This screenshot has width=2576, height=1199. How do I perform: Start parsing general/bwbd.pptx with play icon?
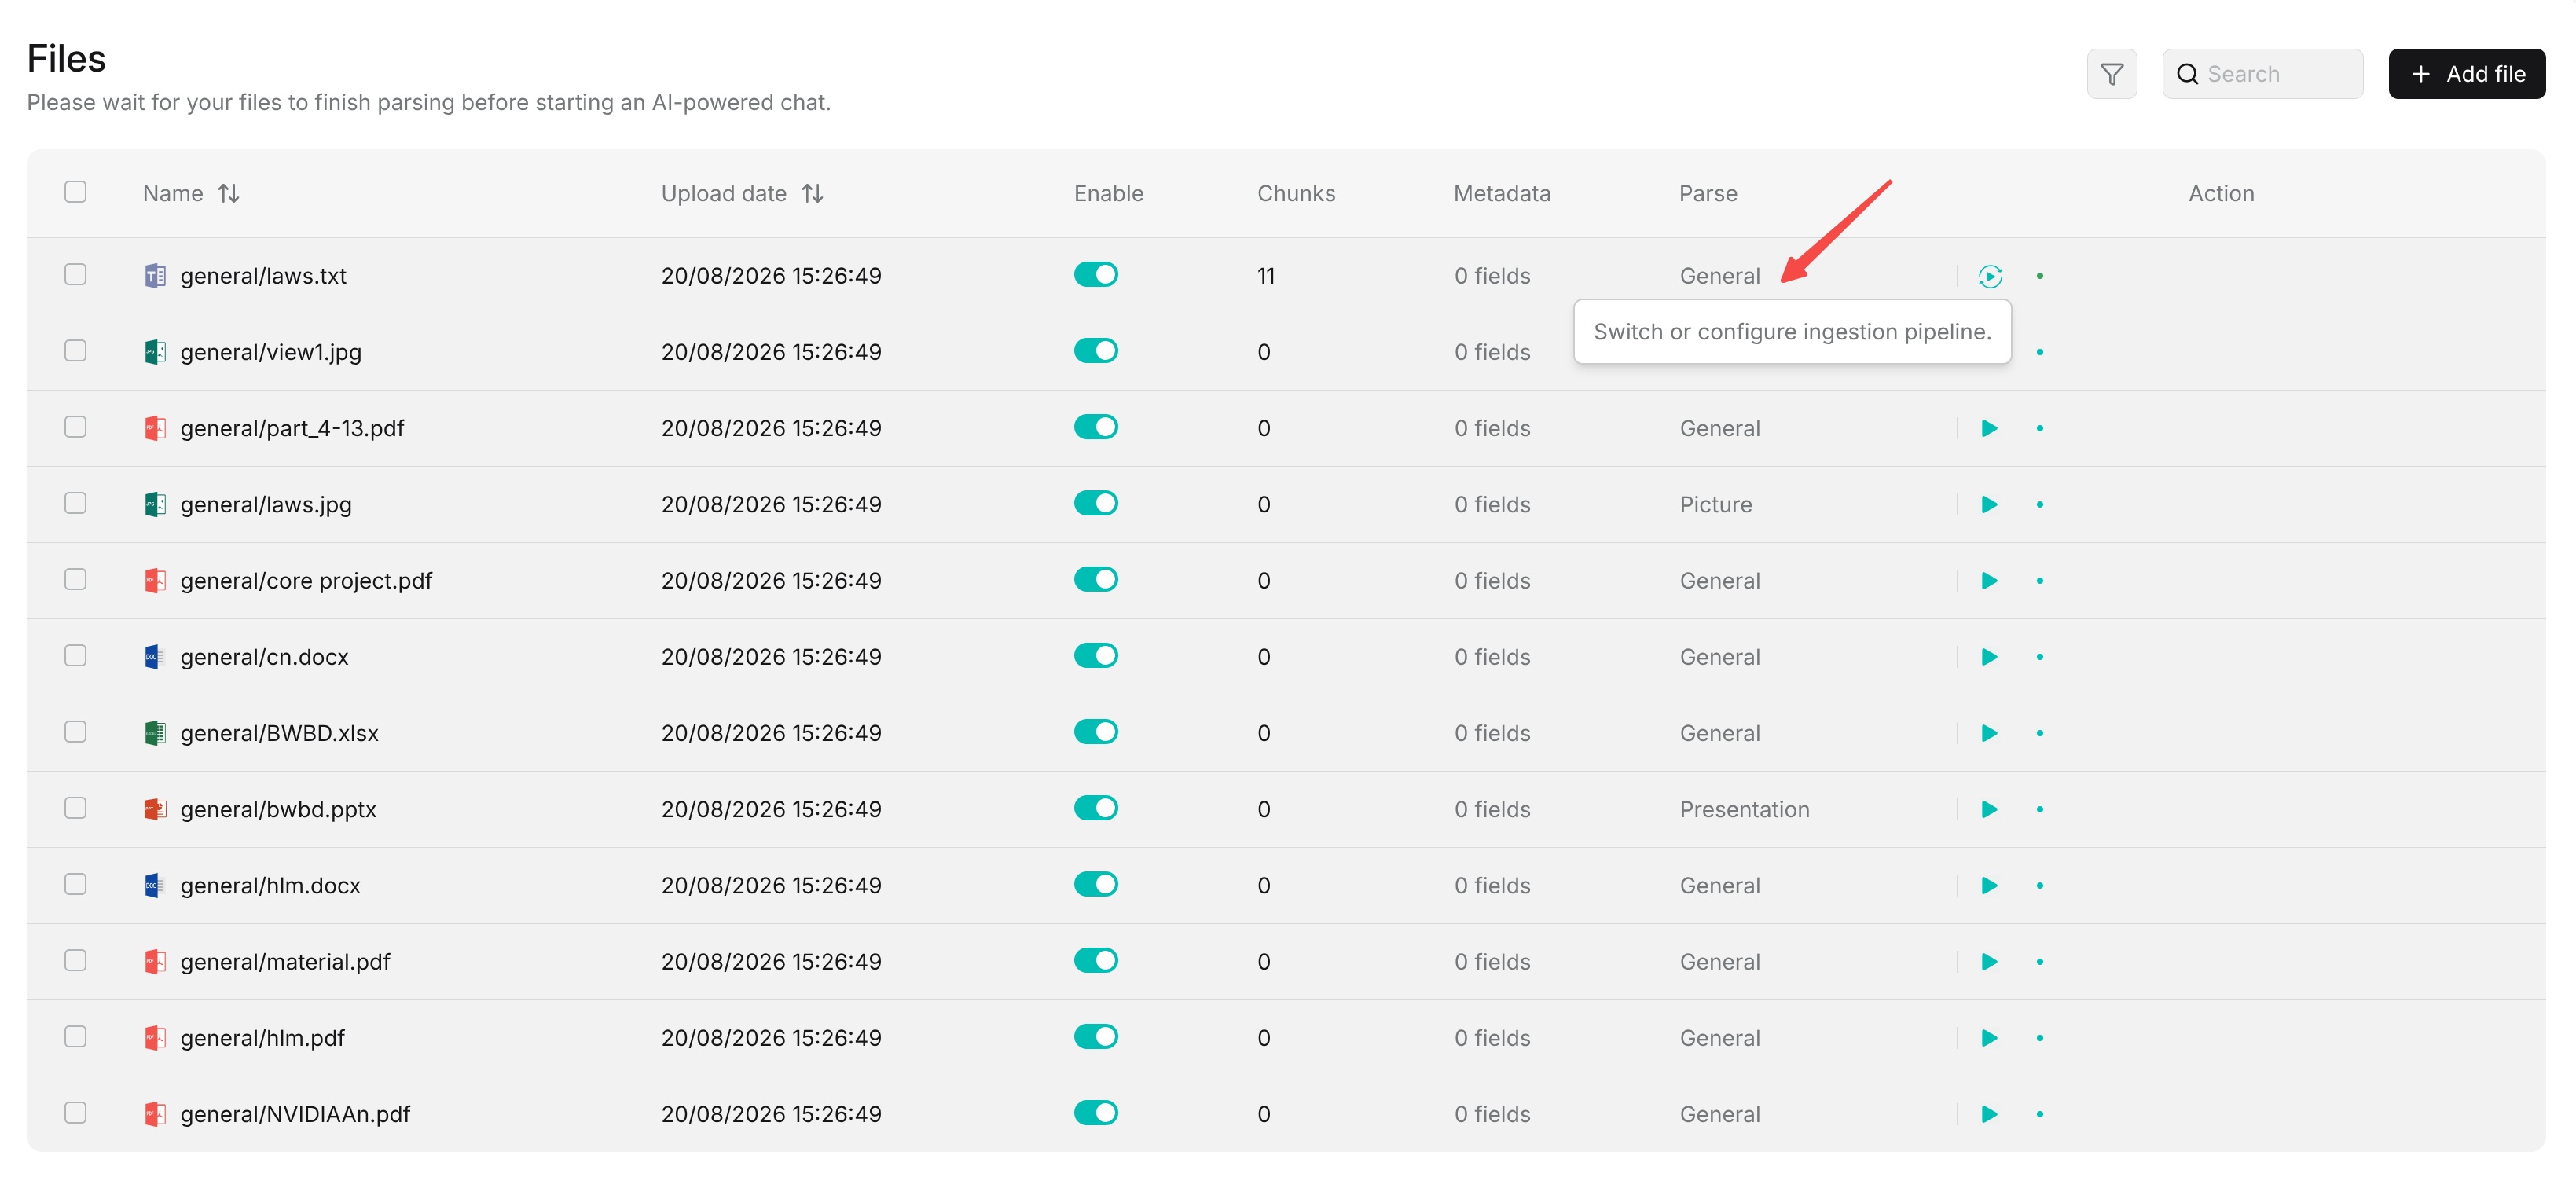point(1989,809)
